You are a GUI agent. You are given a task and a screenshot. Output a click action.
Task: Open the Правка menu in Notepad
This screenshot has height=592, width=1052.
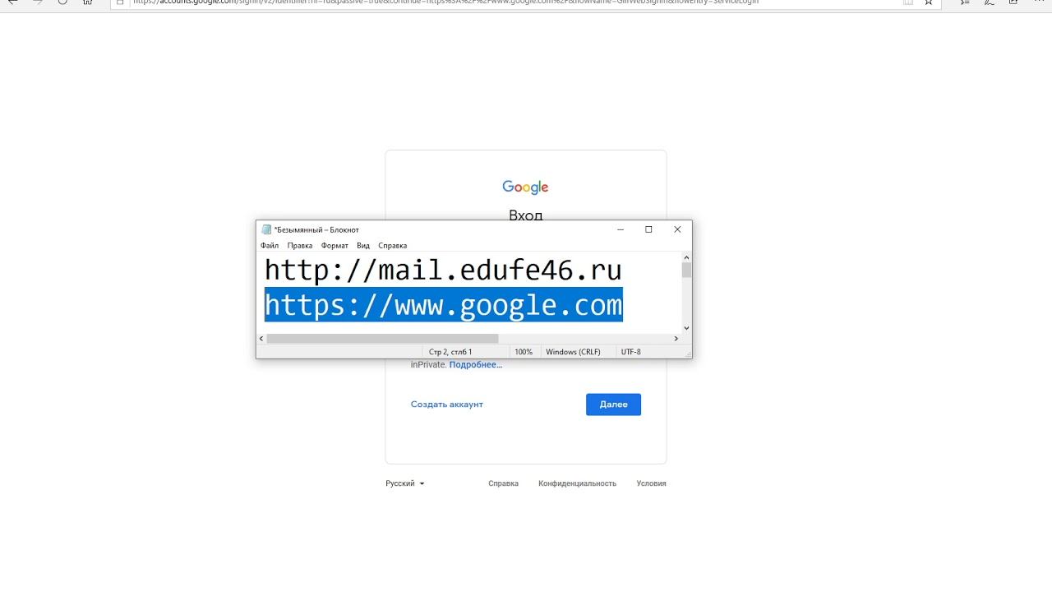pos(300,246)
